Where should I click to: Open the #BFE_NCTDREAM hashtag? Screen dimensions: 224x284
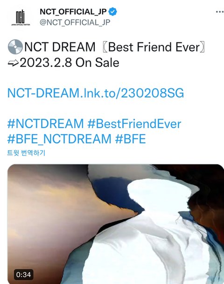coord(59,139)
